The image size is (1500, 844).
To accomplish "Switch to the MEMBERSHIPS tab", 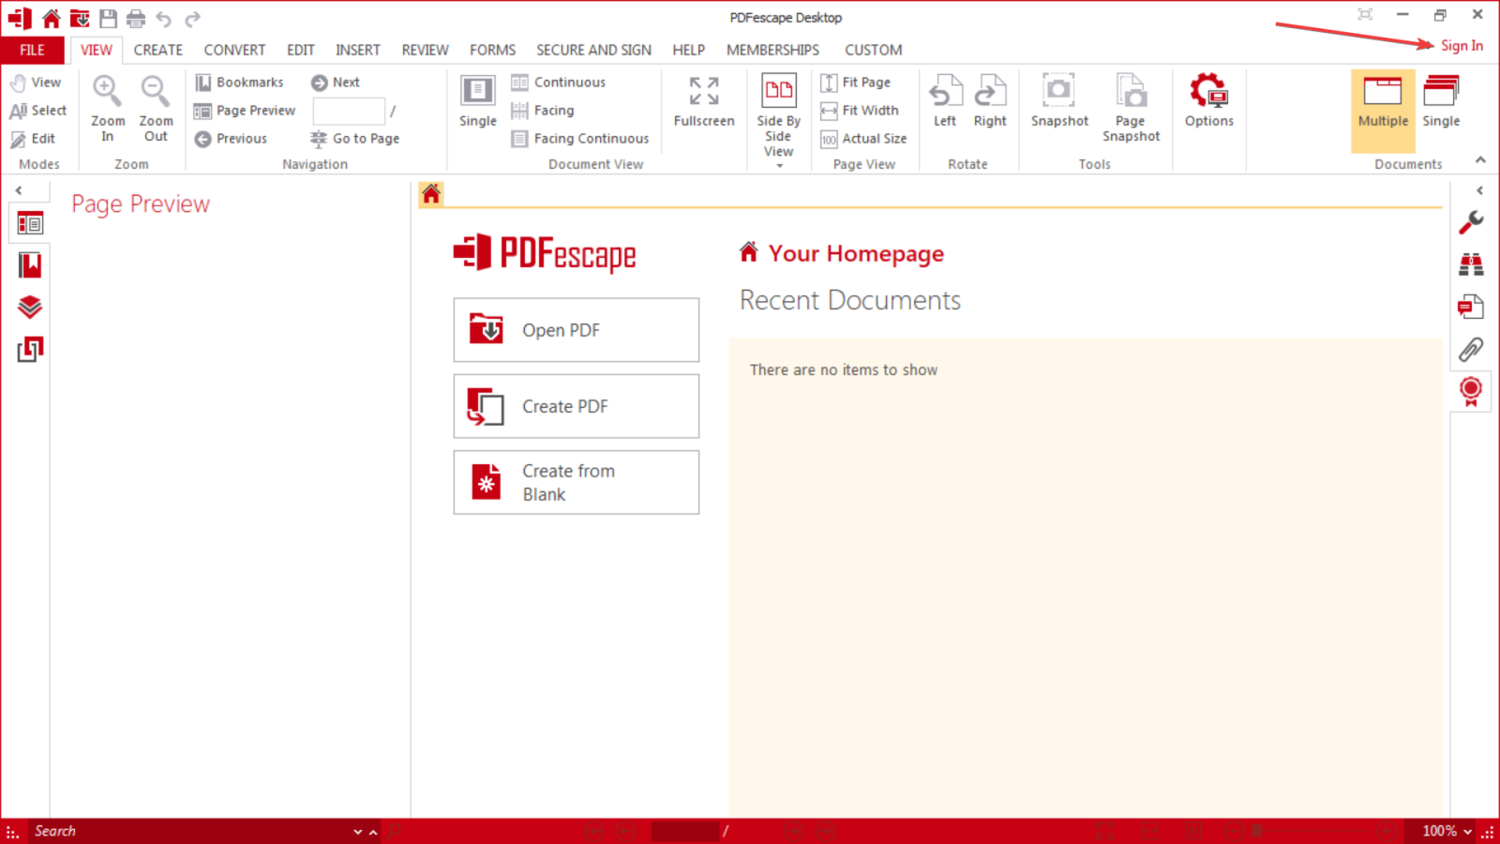I will click(x=772, y=50).
